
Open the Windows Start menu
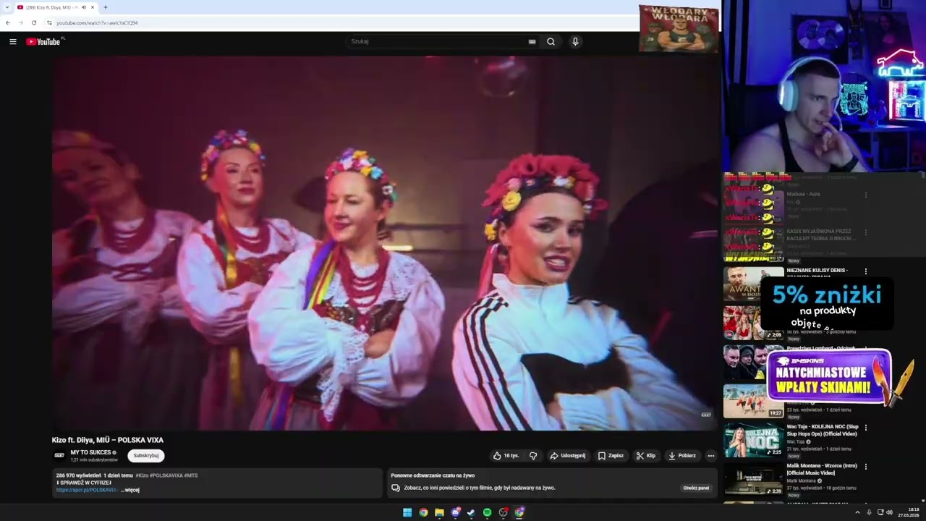[x=407, y=512]
